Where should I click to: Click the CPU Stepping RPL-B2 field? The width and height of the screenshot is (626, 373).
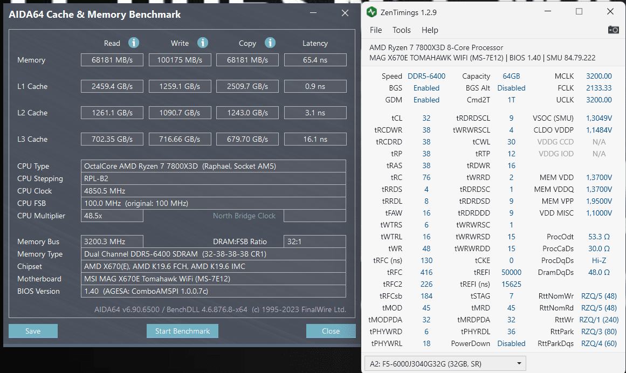pyautogui.click(x=213, y=178)
